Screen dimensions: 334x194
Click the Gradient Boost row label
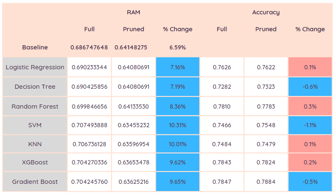click(35, 181)
